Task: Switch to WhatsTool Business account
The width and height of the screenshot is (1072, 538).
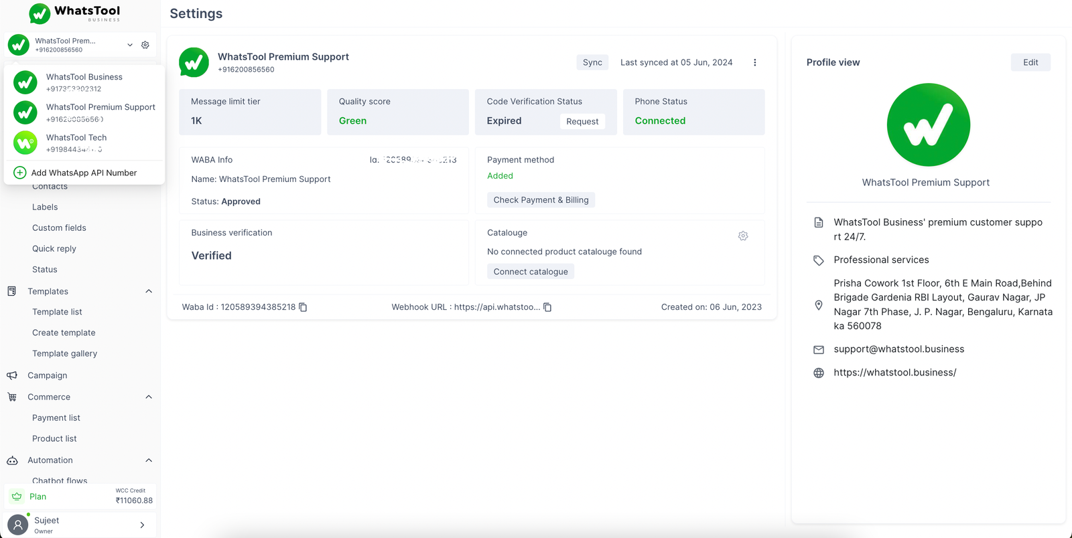Action: 84,82
